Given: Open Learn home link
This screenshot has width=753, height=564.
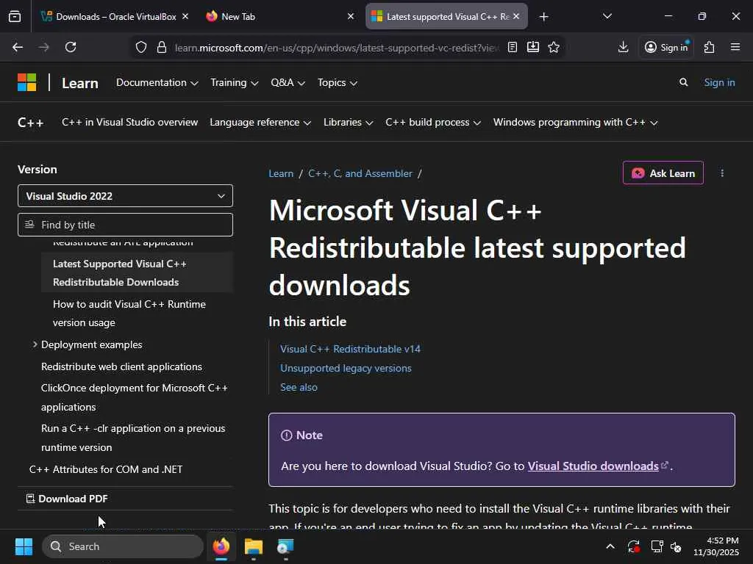Looking at the screenshot, I should [79, 83].
